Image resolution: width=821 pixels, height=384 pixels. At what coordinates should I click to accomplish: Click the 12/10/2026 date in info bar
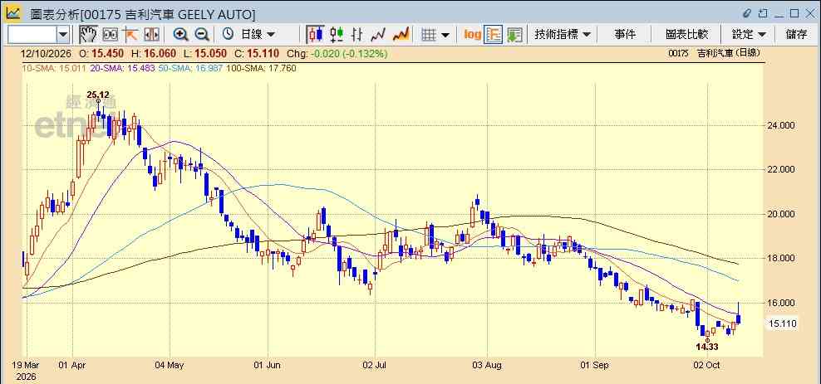(45, 53)
